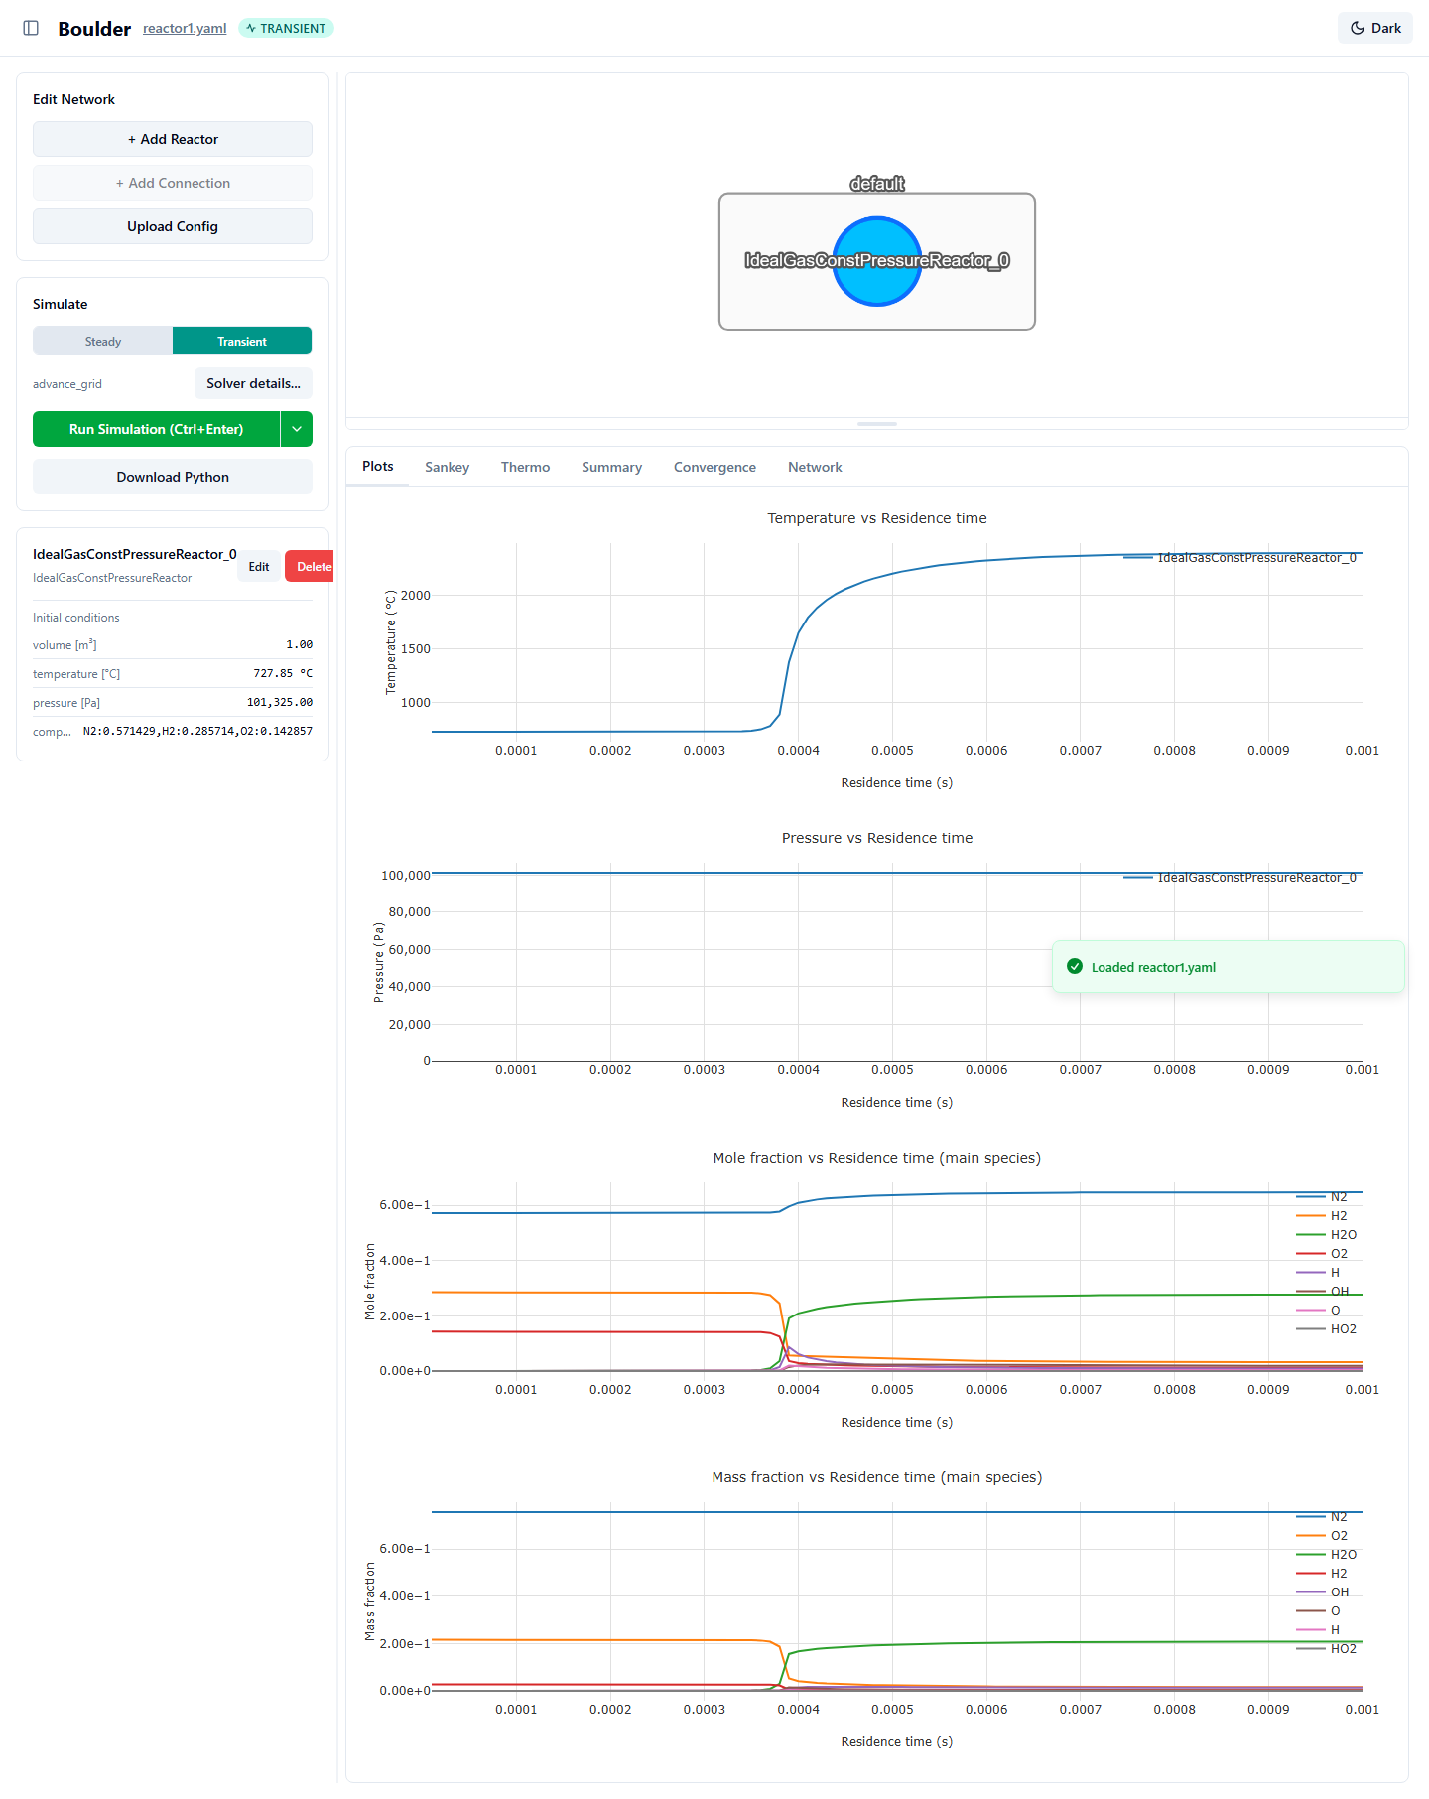Click the green check icon in toast
This screenshot has height=1799, width=1429.
coord(1075,966)
